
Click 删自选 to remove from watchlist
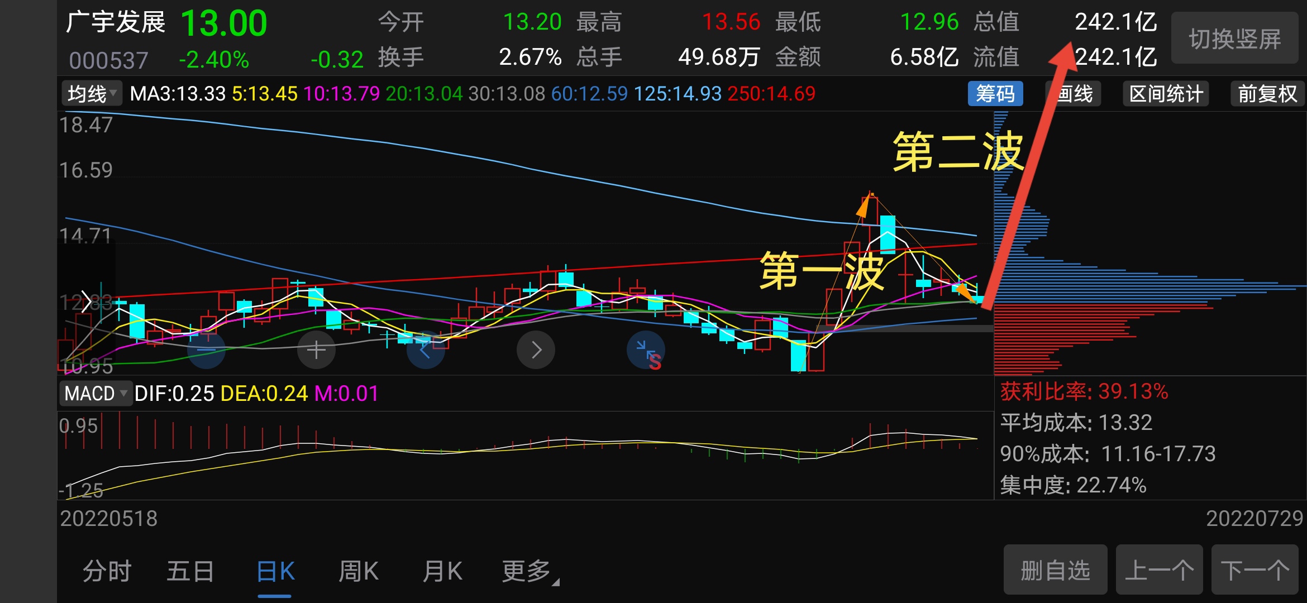coord(1055,571)
